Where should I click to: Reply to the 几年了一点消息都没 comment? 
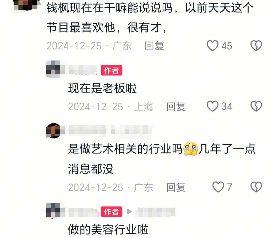176,187
